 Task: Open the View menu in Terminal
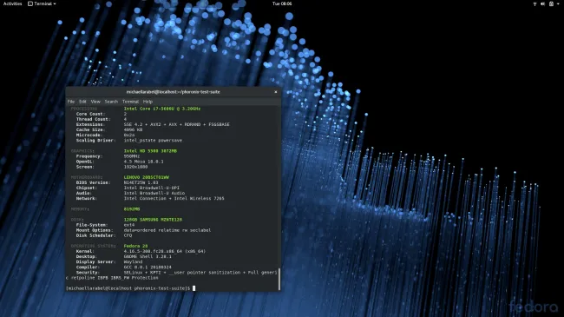(x=95, y=102)
